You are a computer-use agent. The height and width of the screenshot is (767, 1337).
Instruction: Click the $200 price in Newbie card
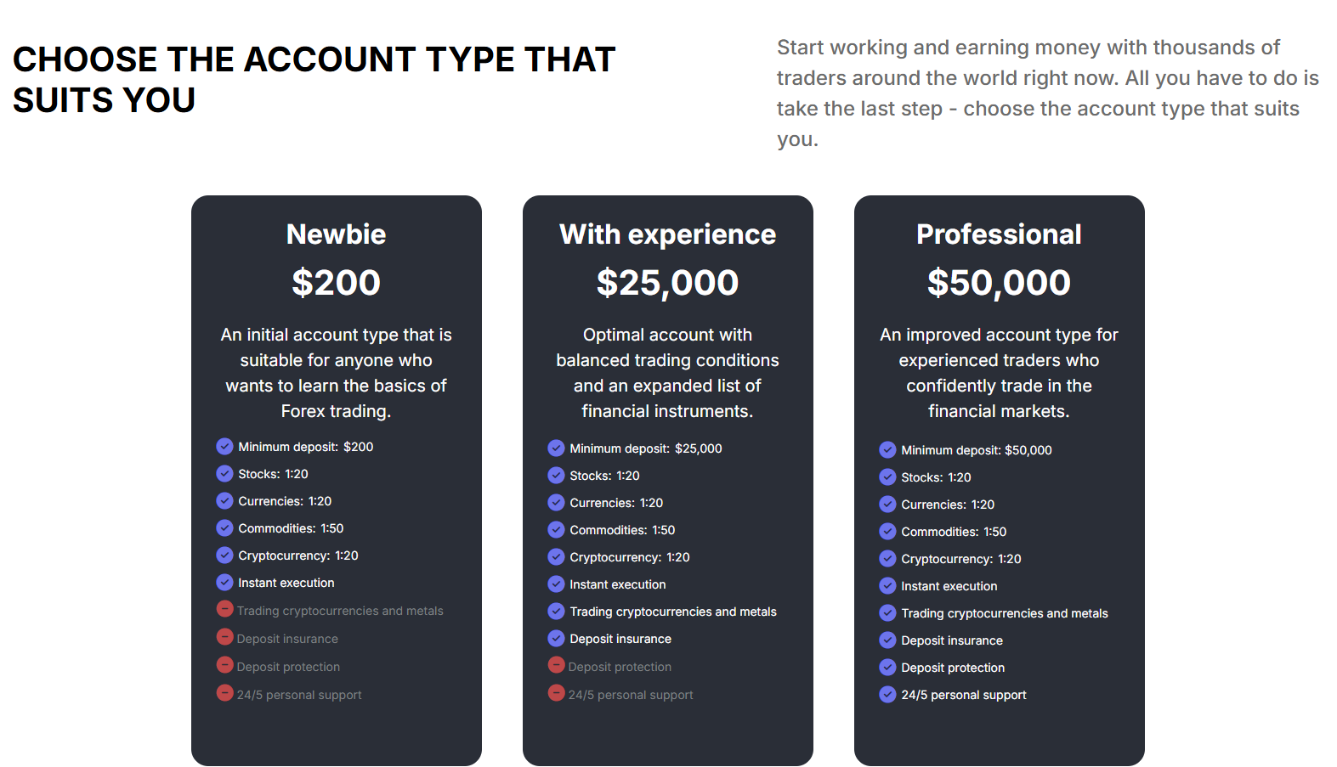point(336,283)
